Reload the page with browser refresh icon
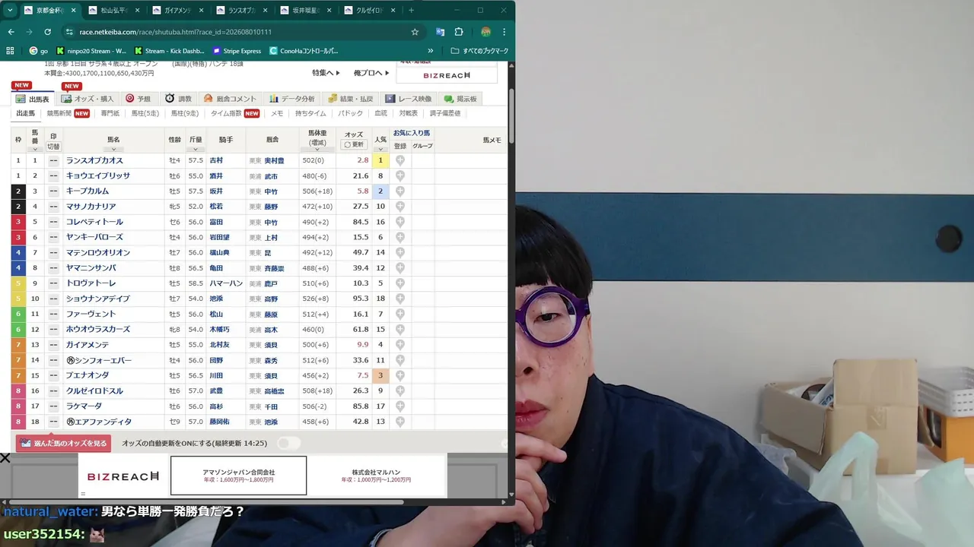 coord(47,32)
